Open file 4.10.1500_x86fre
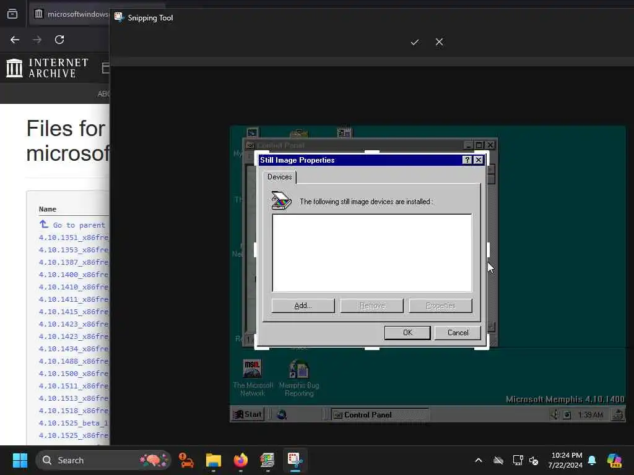634x475 pixels. point(74,374)
